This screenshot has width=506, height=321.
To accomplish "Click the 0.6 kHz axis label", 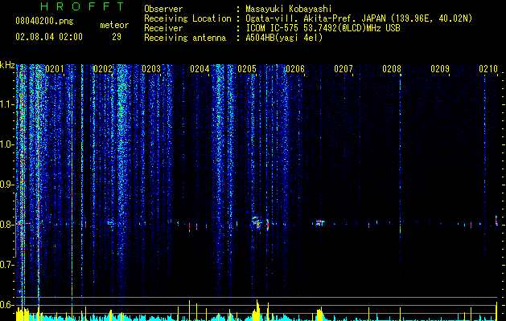I will pos(7,305).
